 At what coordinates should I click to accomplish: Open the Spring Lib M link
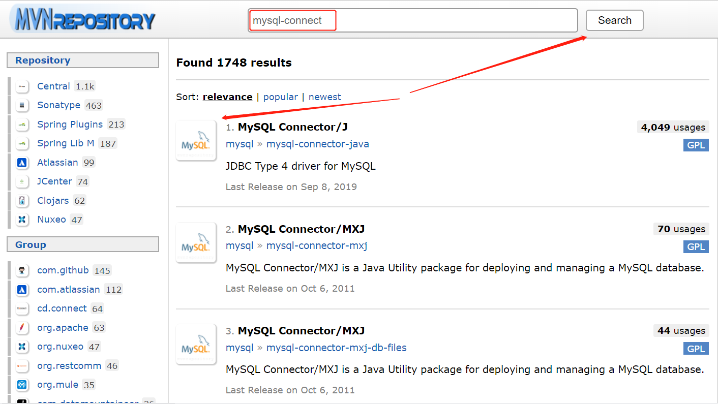tap(66, 143)
